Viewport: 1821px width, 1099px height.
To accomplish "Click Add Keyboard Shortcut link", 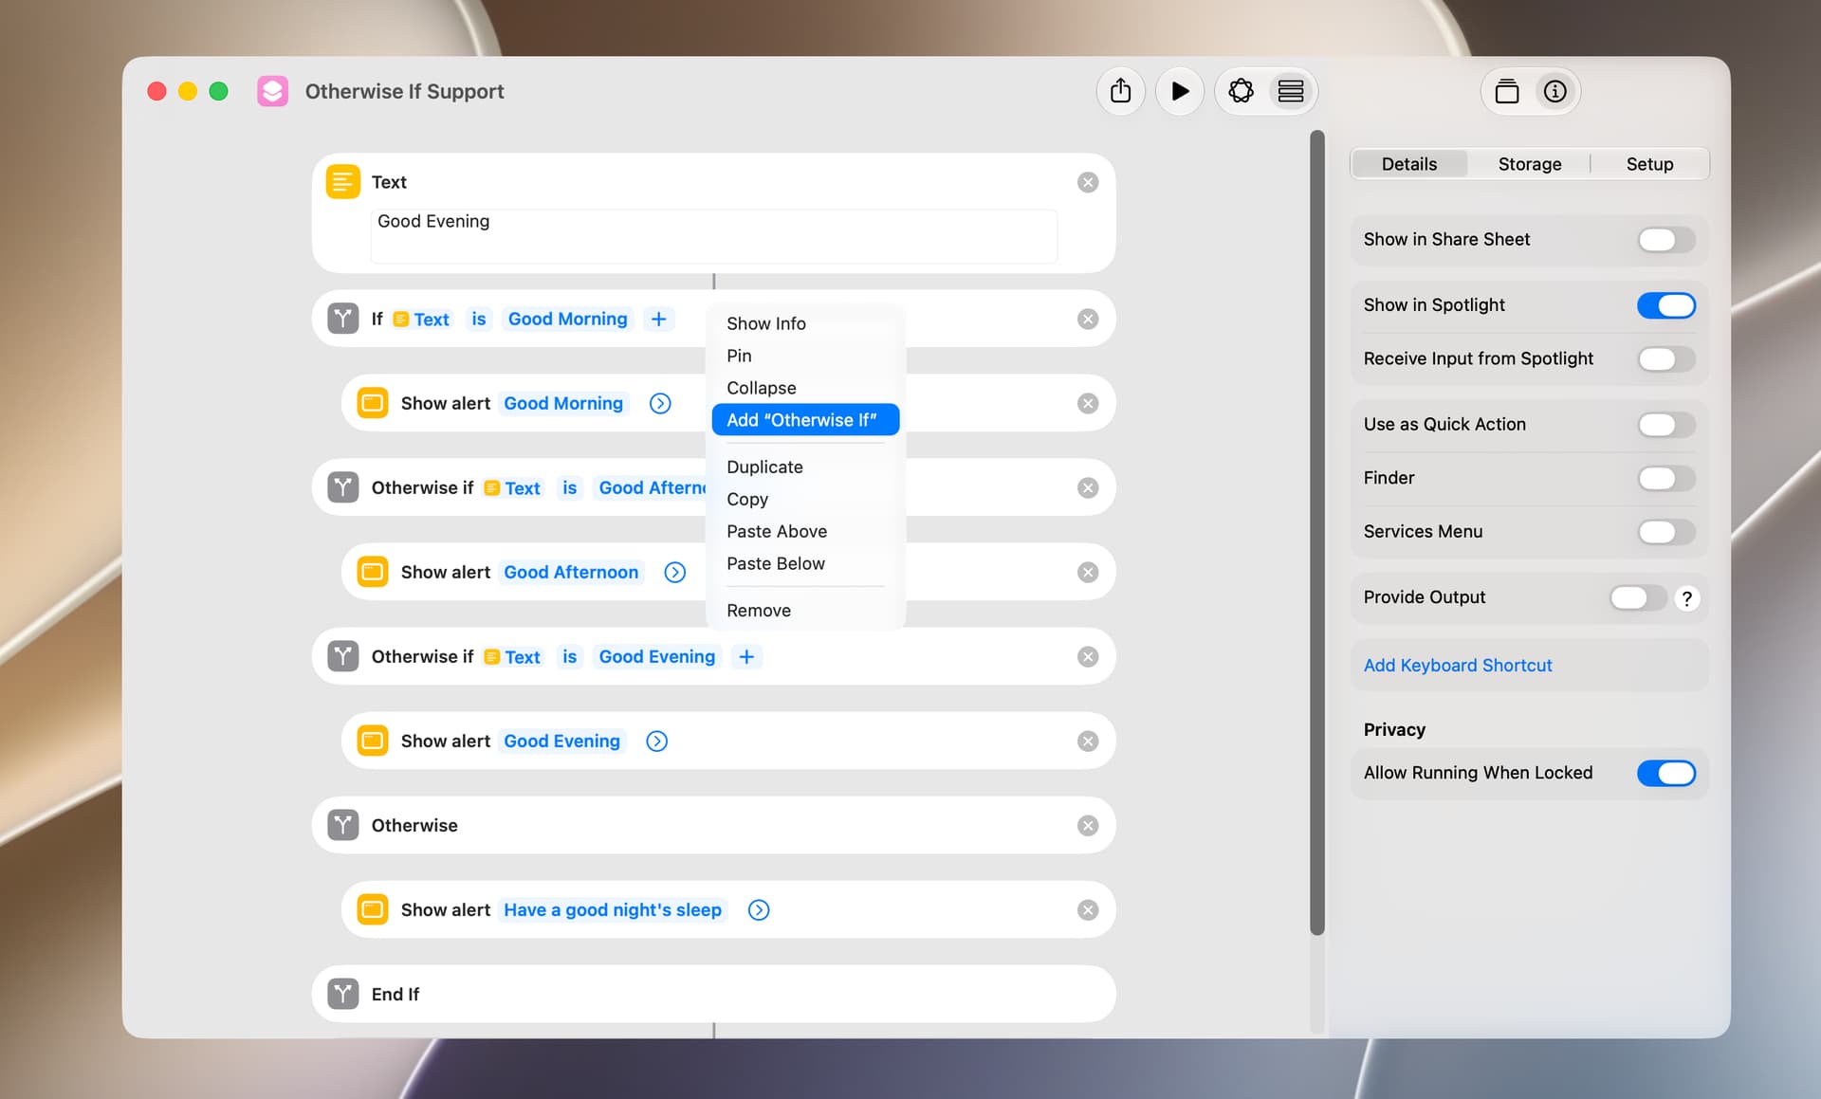I will click(1458, 666).
